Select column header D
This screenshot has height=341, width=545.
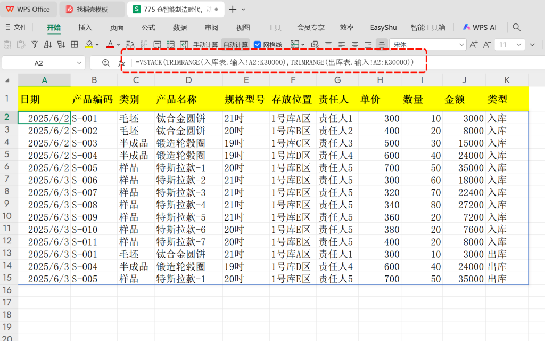tap(188, 80)
